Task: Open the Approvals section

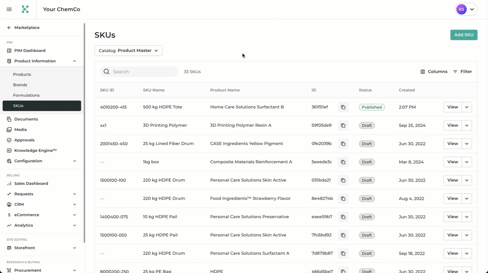Action: click(x=24, y=140)
